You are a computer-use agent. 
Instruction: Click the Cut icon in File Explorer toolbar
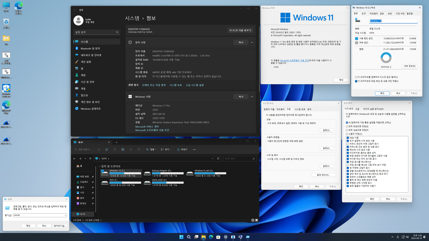pos(99,149)
